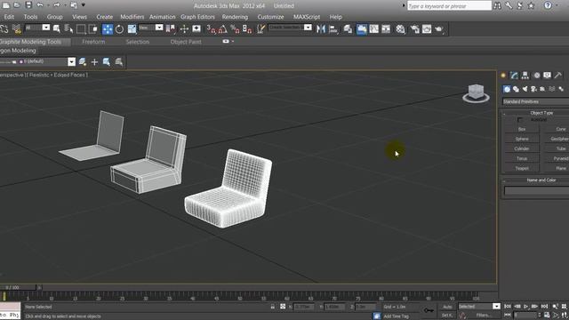Click the Use Pivot Point Center icon
The width and height of the screenshot is (569, 320).
point(170,29)
